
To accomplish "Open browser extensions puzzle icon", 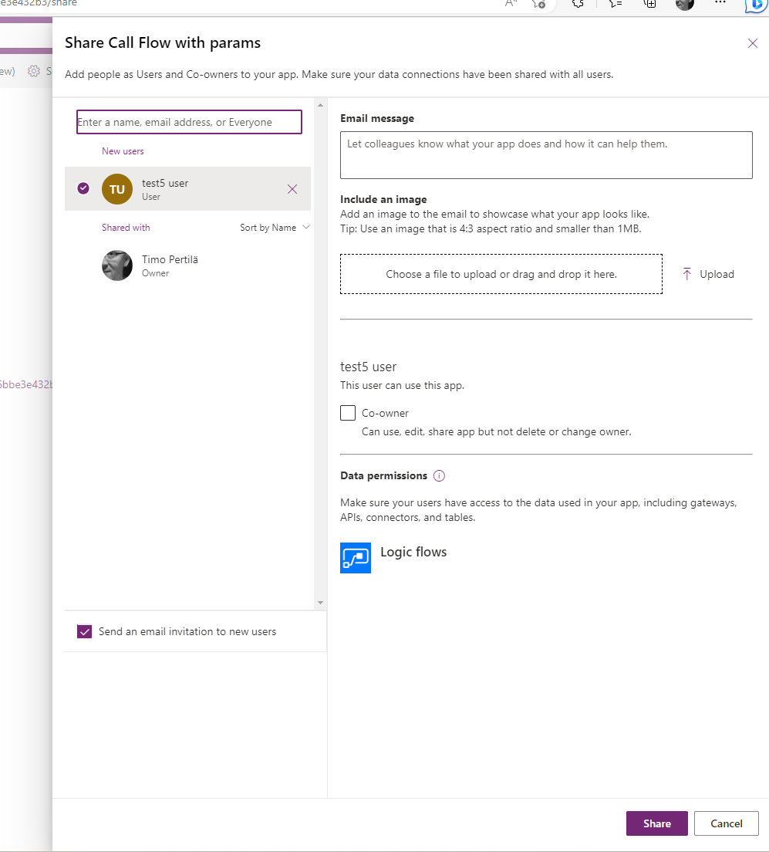I will click(x=578, y=4).
